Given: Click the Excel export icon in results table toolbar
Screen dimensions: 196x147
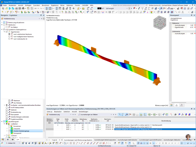Looking at the screenshot, I should [149, 115].
